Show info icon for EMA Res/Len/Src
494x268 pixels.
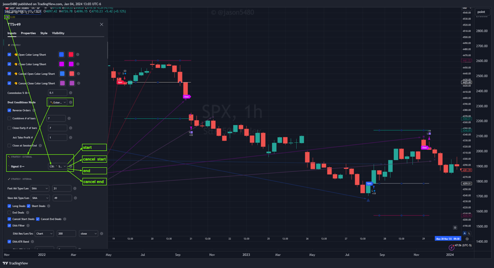tap(102, 233)
